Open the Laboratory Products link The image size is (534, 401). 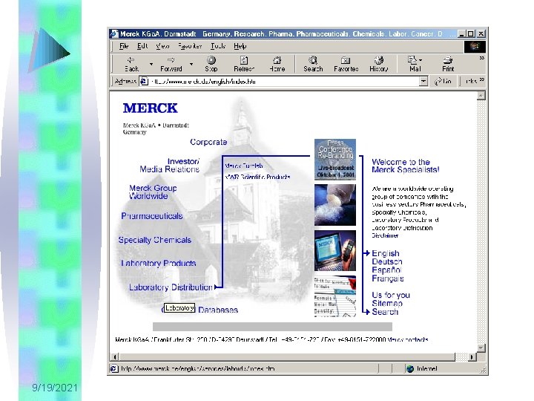(x=159, y=263)
